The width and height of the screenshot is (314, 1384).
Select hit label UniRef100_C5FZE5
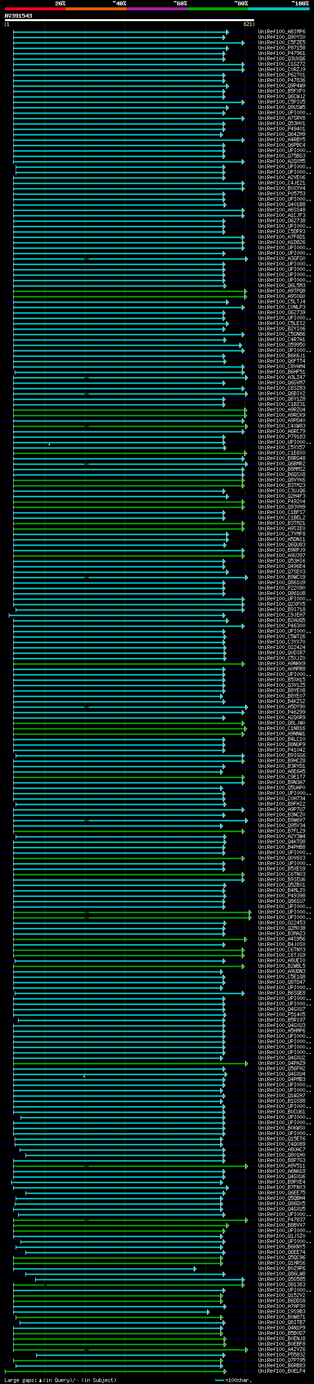point(282,43)
